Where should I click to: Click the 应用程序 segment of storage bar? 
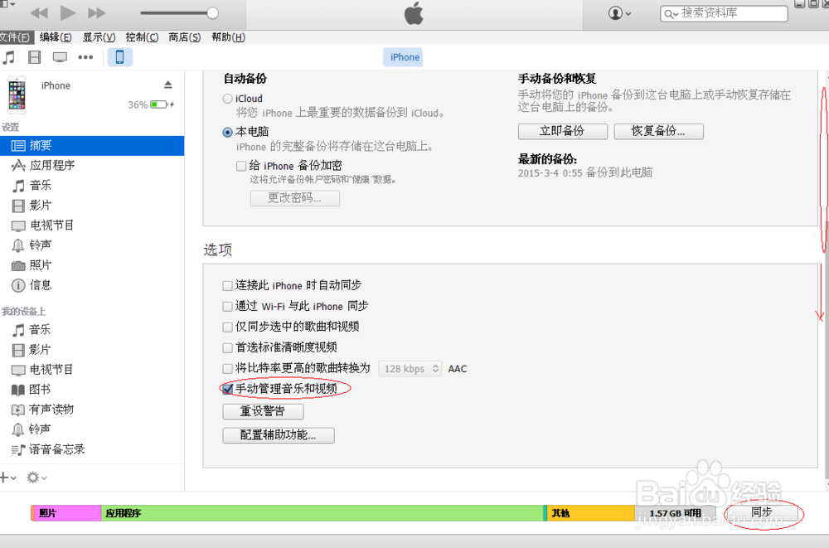(x=322, y=513)
